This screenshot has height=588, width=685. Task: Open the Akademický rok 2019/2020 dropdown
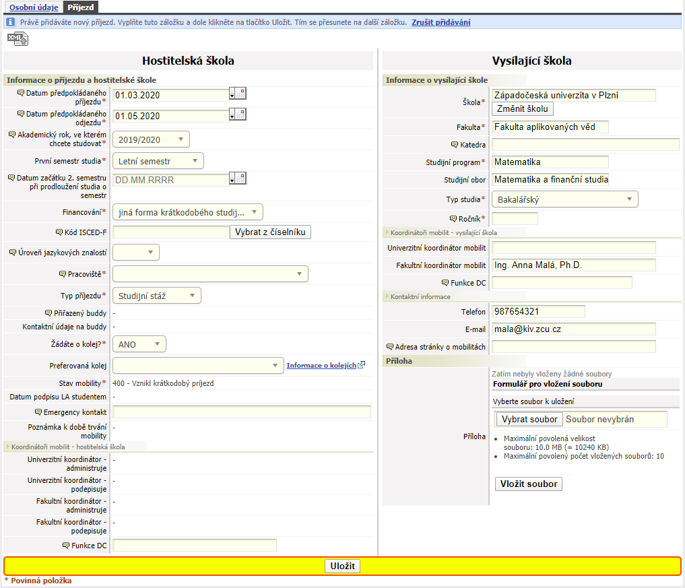click(x=151, y=139)
